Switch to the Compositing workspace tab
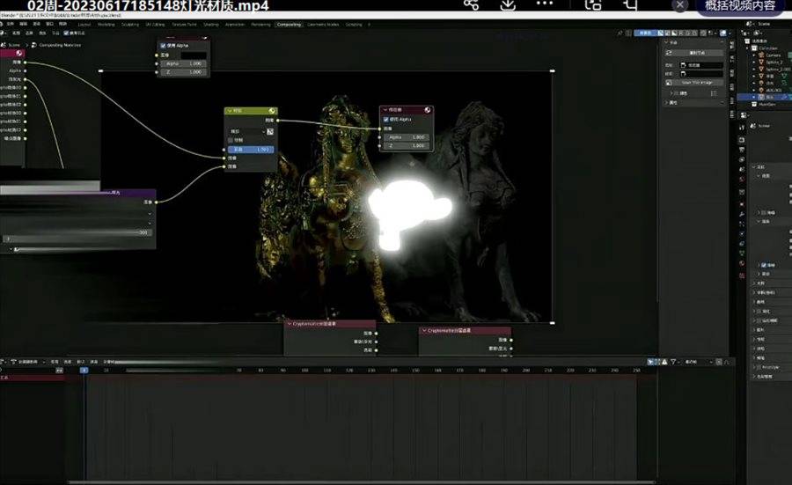 click(x=288, y=25)
